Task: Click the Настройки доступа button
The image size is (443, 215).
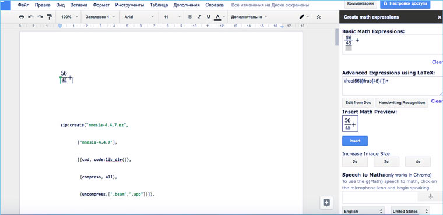Action: point(405,4)
